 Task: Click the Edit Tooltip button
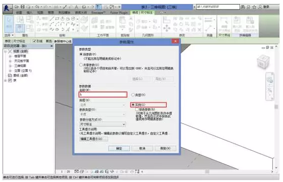[x=94, y=139]
